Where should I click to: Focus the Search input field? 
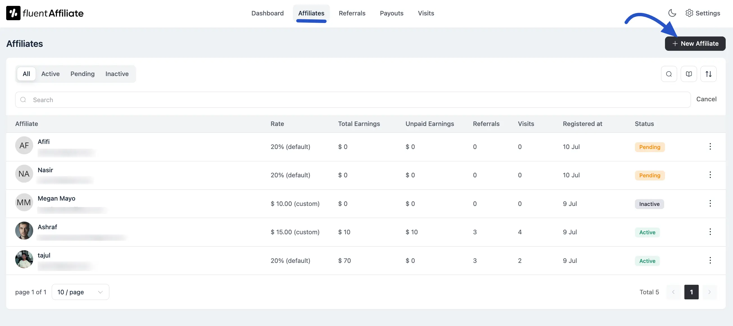(x=353, y=100)
